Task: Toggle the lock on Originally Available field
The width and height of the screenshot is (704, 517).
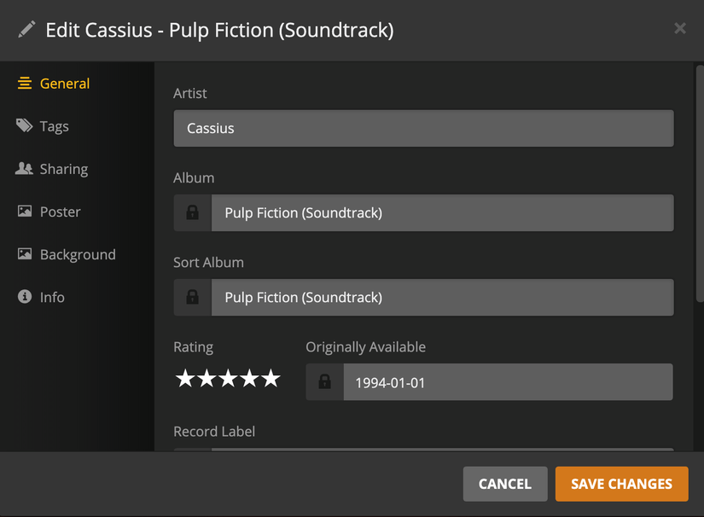Action: click(324, 382)
